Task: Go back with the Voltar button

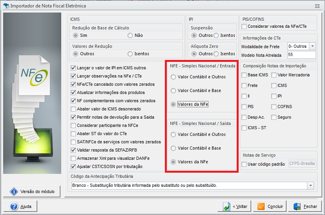Action: pyautogui.click(x=235, y=206)
